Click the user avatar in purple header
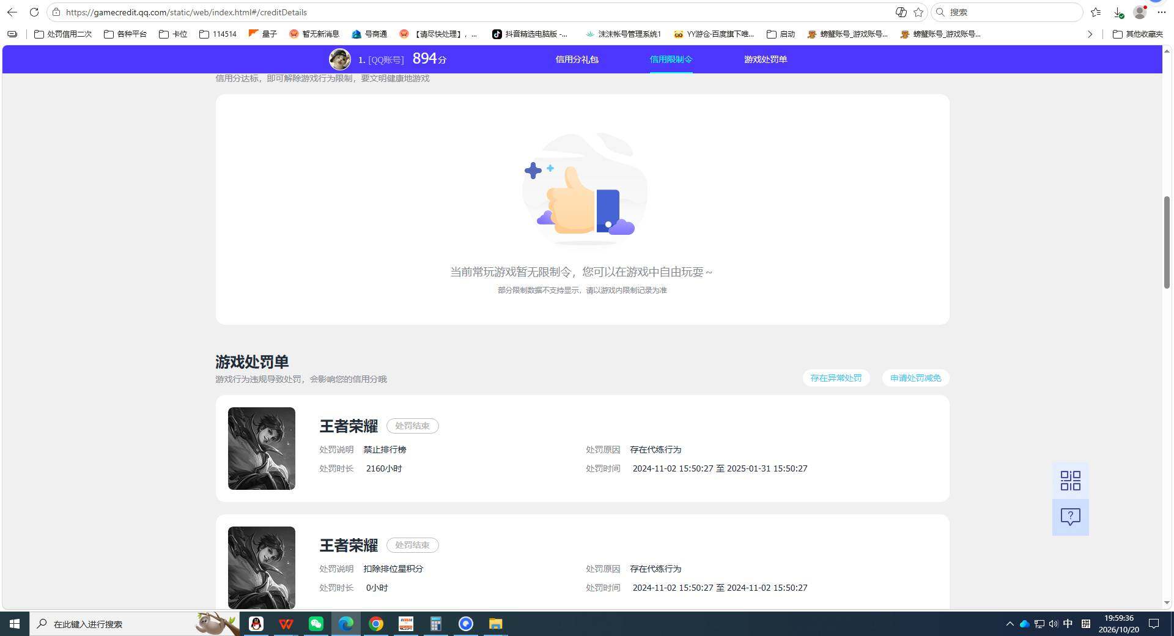The width and height of the screenshot is (1174, 636). [340, 59]
